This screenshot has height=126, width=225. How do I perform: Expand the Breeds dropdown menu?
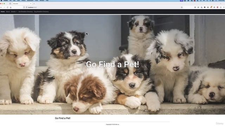(x=14, y=12)
